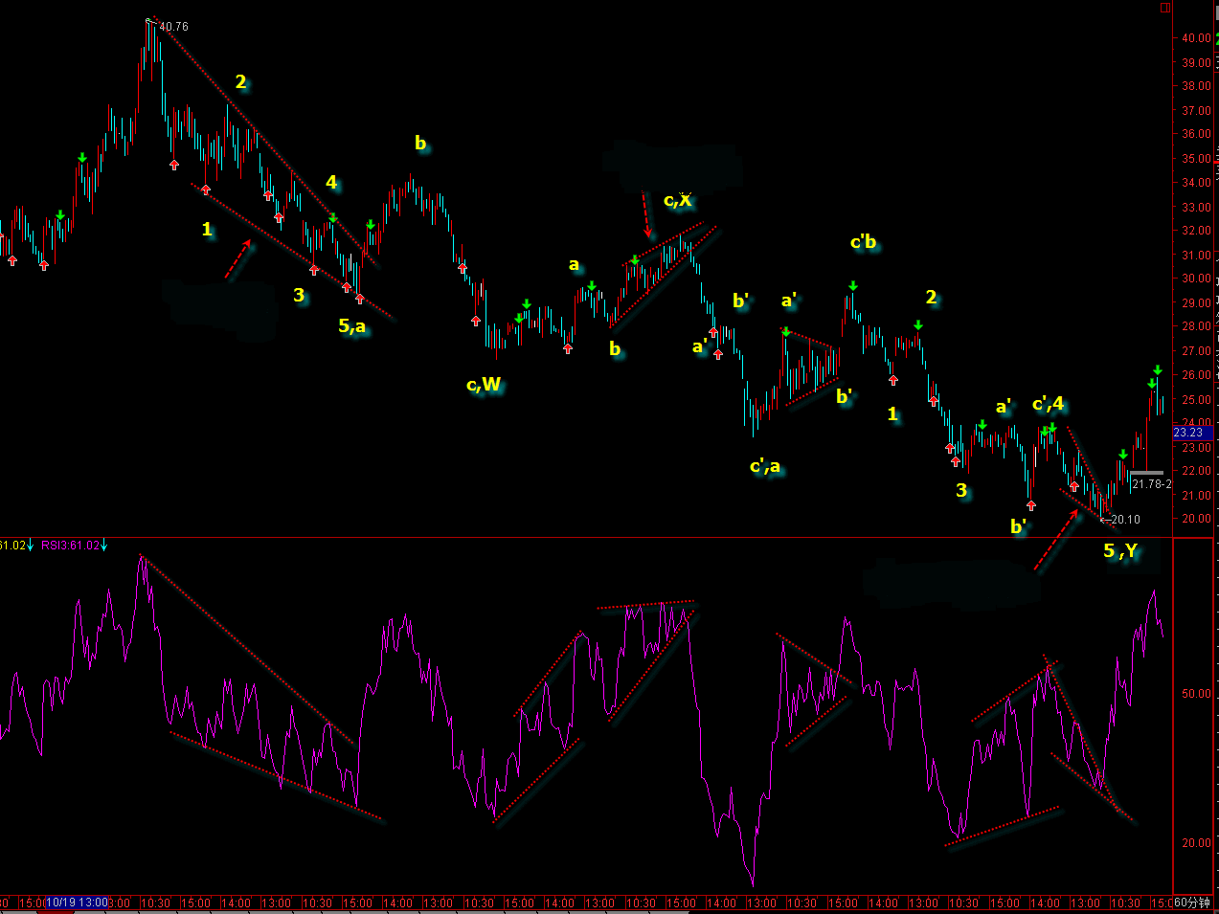Click the 32.00 mark on price axis
This screenshot has width=1219, height=914.
pyautogui.click(x=1196, y=231)
